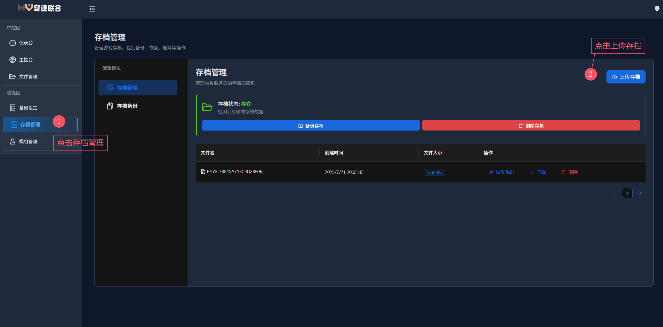663x327 pixels.
Task: Click the 文件管理 folder icon
Action: (x=13, y=77)
